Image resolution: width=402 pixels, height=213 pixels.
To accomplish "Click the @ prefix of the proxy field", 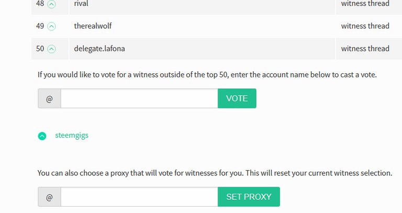I will coord(49,197).
